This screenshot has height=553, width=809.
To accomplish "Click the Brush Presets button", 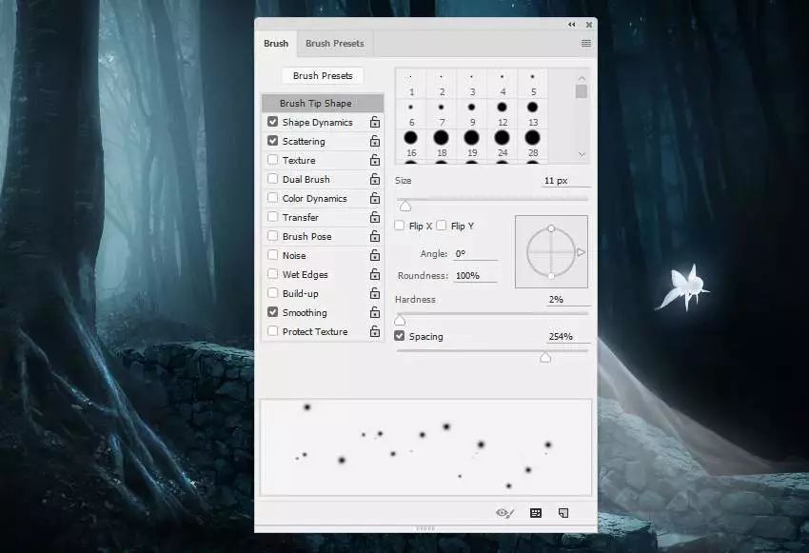I will point(323,76).
